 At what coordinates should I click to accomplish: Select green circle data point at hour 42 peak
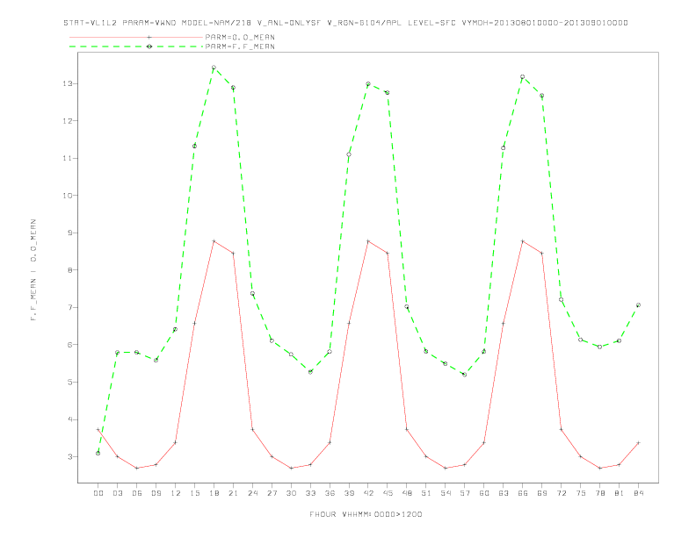pyautogui.click(x=368, y=83)
